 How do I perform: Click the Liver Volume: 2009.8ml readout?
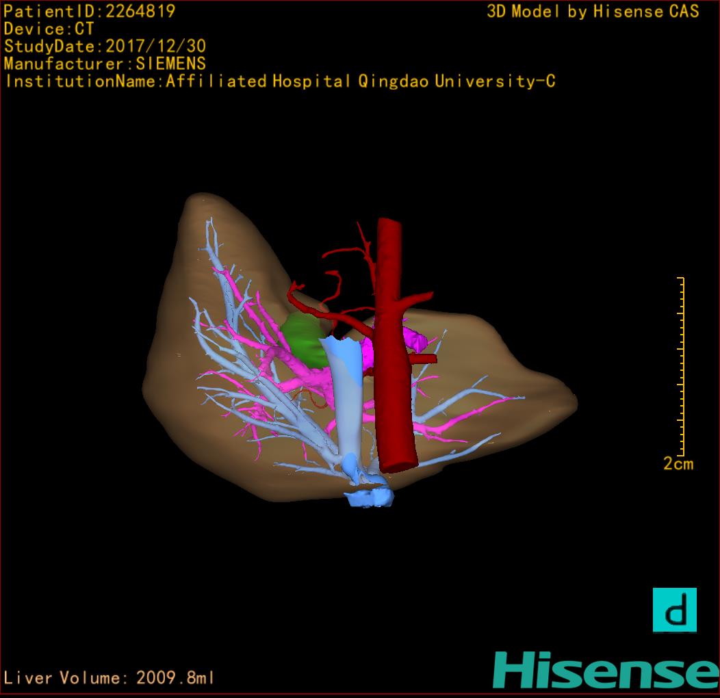point(109,677)
